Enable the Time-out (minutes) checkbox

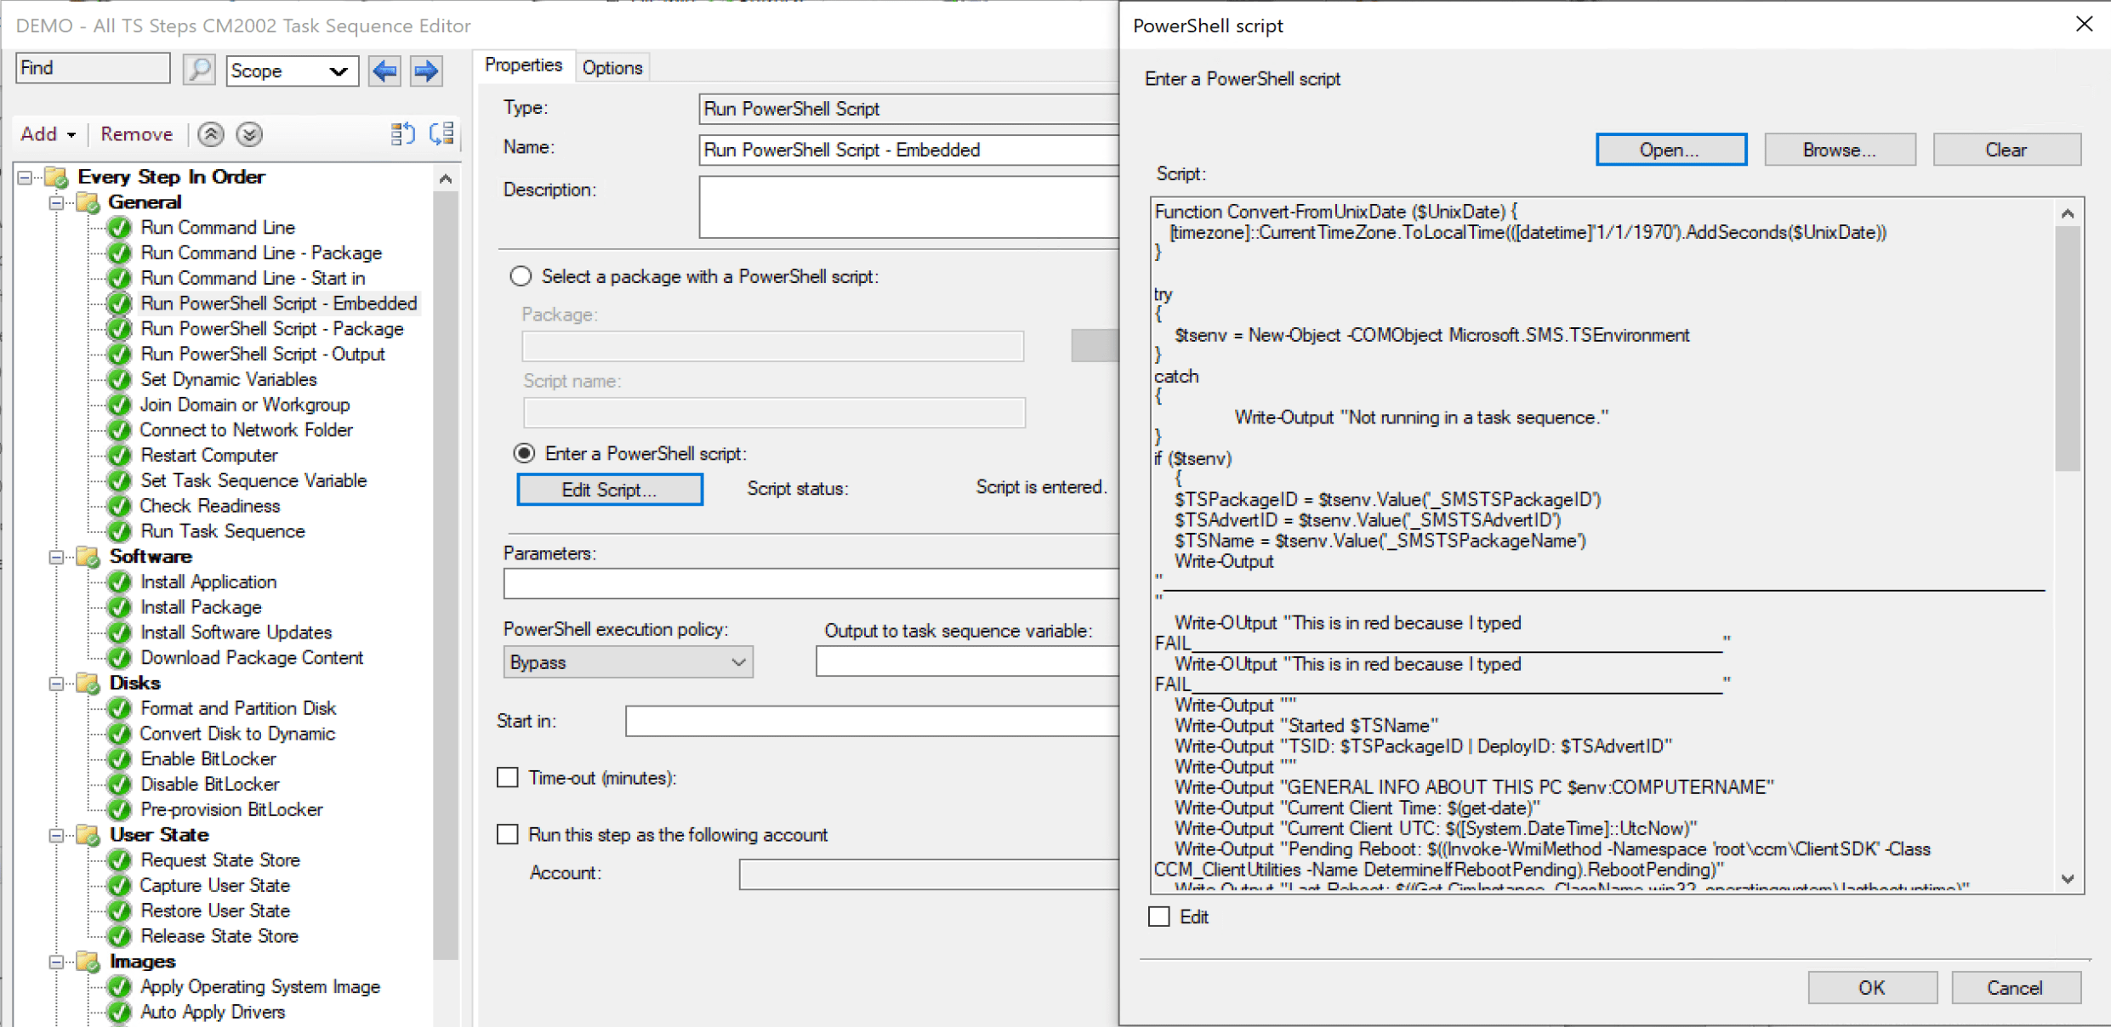(x=508, y=776)
